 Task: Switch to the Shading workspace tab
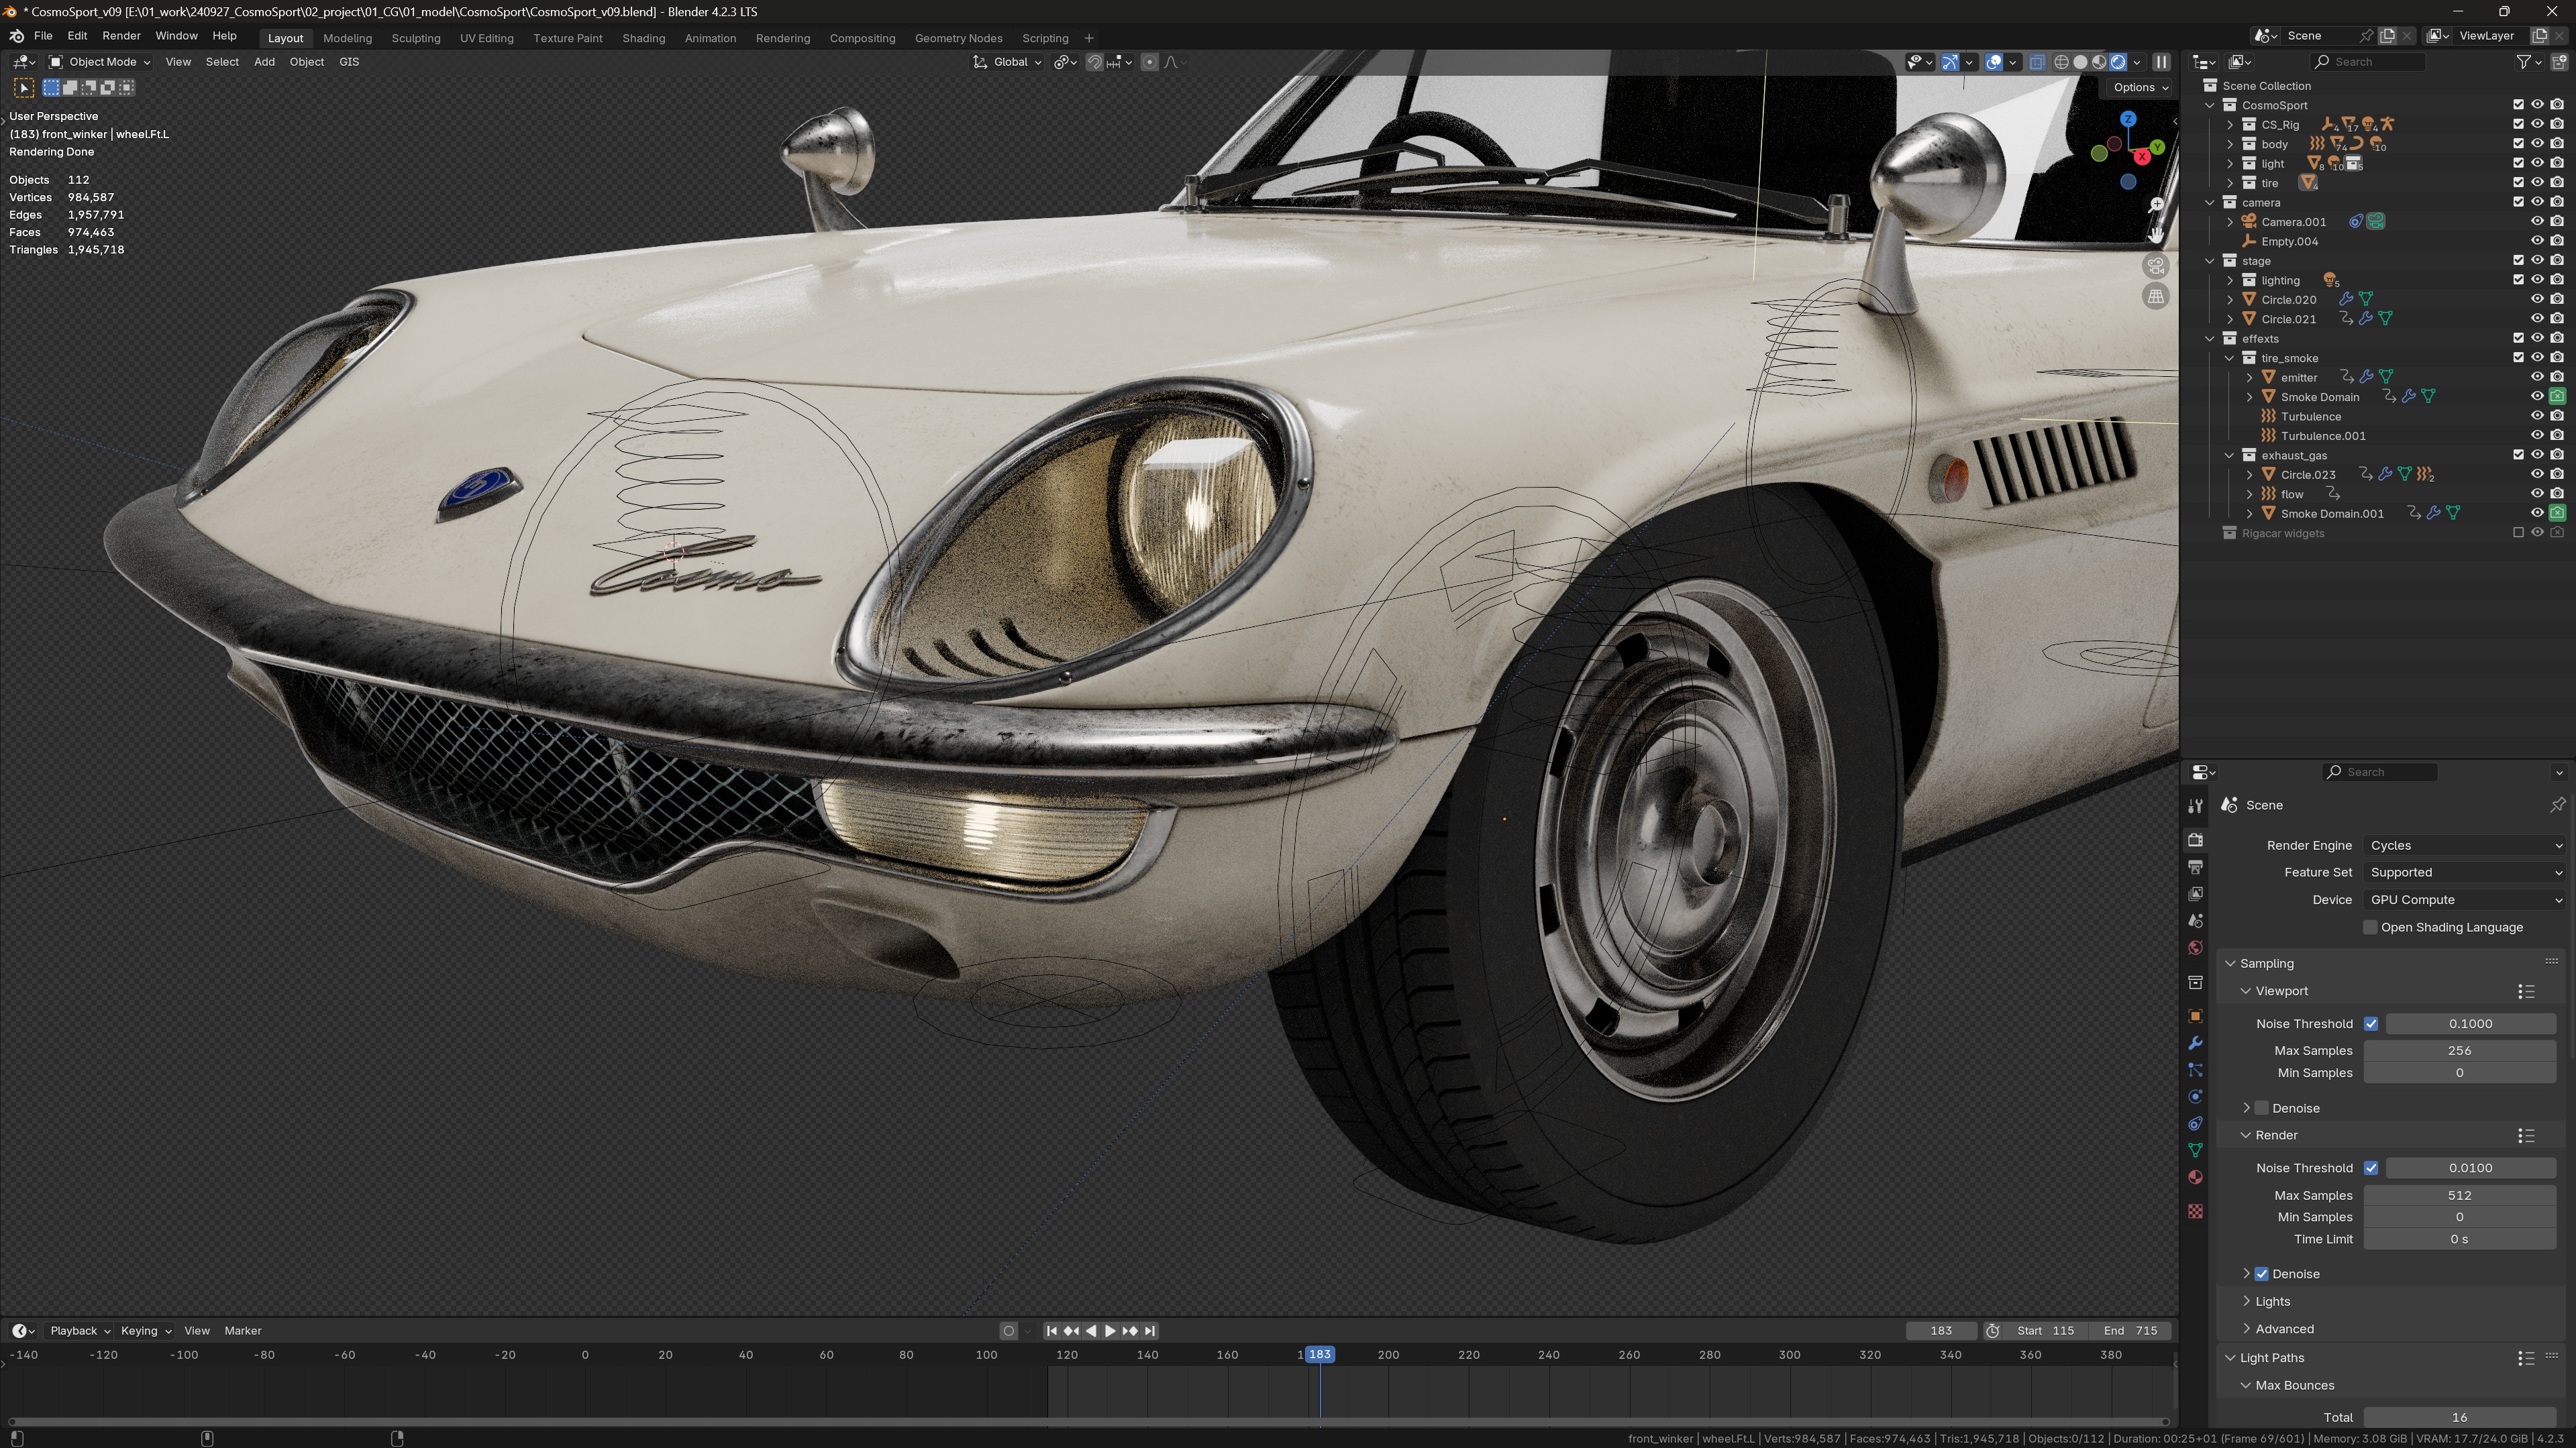click(x=643, y=38)
